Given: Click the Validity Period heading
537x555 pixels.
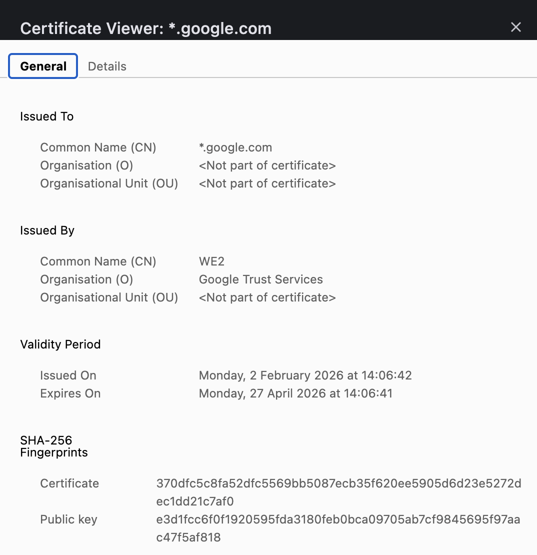Looking at the screenshot, I should [60, 344].
